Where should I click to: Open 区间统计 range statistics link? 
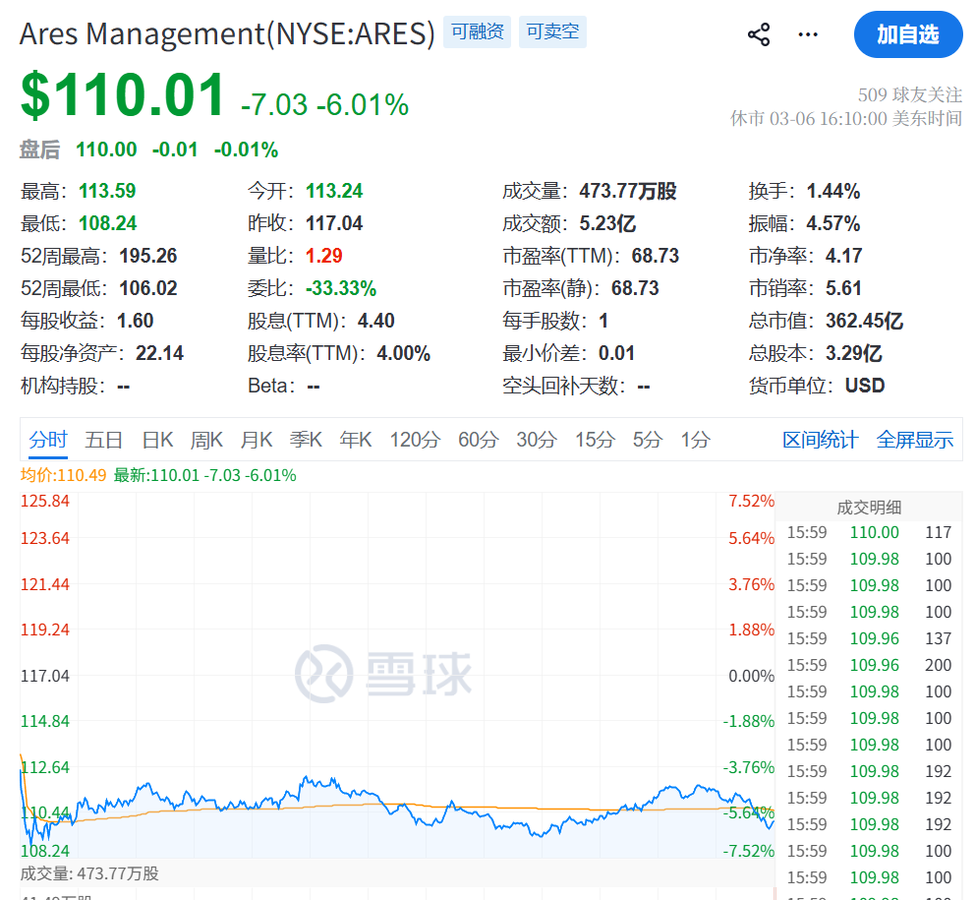coord(820,440)
